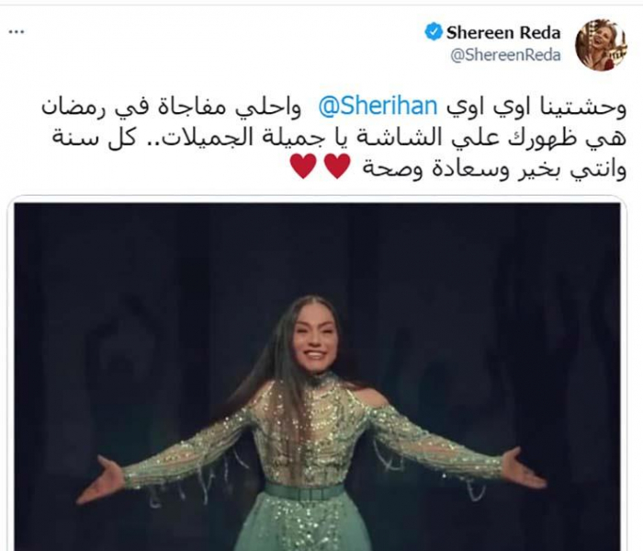Open Shereen Reda's profile picture

pos(601,44)
